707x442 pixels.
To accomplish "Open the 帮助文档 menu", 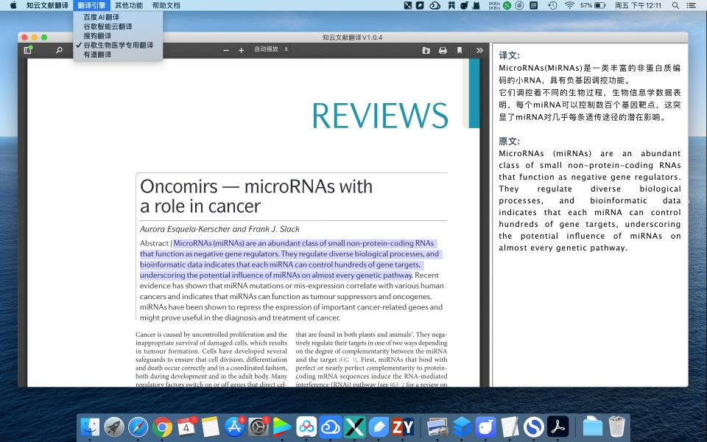I will pyautogui.click(x=166, y=5).
